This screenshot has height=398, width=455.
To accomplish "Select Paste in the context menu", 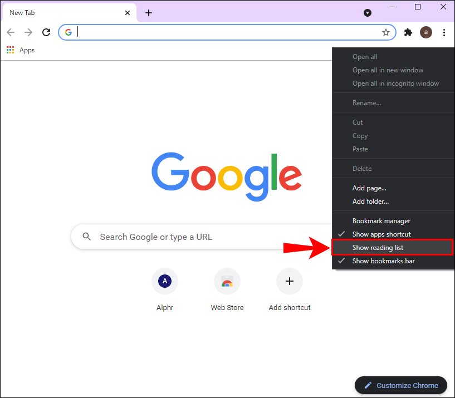I will click(393, 149).
